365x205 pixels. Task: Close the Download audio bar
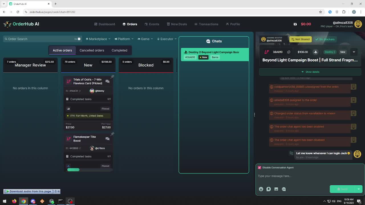coord(59,191)
